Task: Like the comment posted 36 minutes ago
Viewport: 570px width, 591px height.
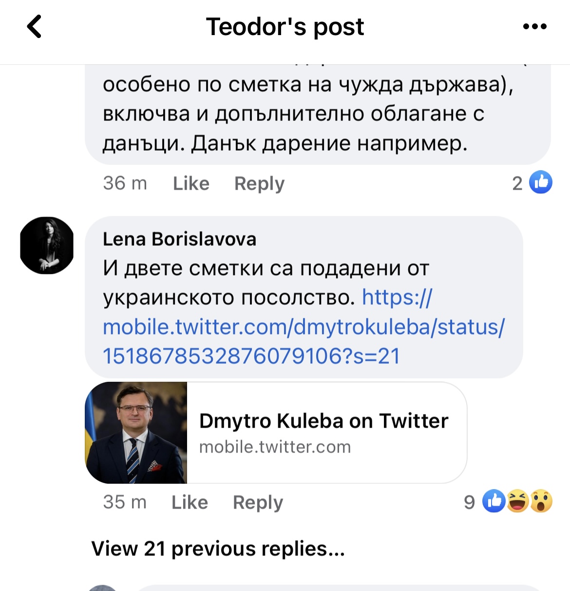Action: click(x=191, y=183)
